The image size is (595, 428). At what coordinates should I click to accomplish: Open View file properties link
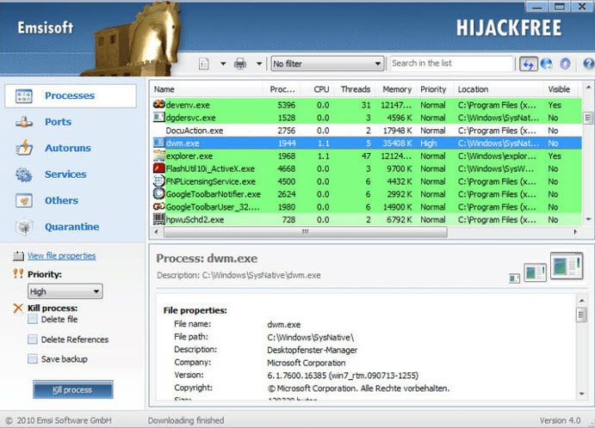tap(61, 256)
